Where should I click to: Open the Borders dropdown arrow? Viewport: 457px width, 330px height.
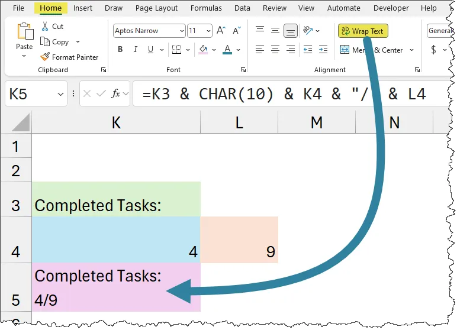pos(188,50)
